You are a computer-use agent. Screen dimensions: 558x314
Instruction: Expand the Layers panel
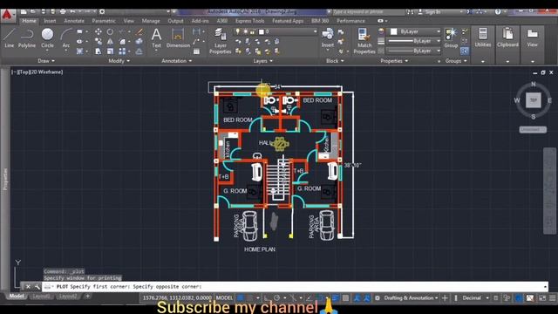pos(263,61)
